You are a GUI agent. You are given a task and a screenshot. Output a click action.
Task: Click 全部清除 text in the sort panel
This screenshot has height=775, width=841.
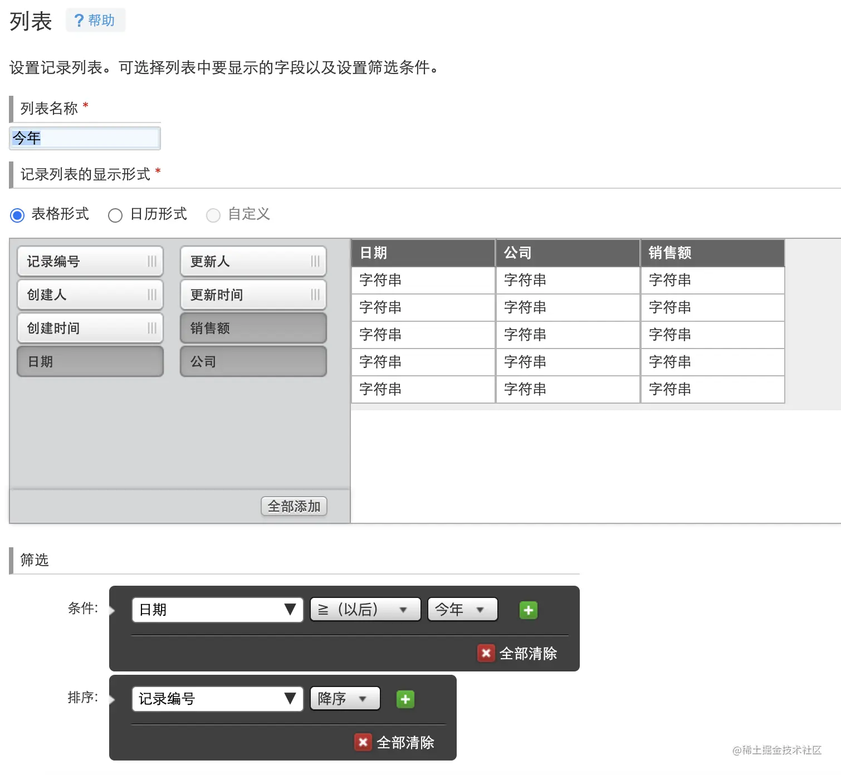click(x=405, y=743)
